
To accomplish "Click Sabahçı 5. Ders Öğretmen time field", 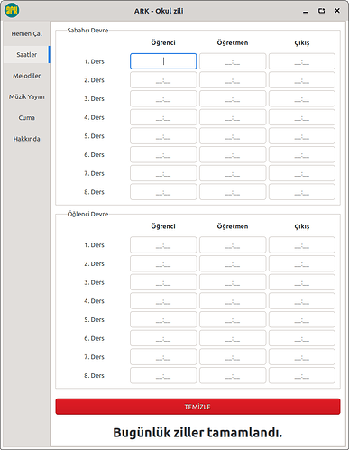I will [233, 136].
